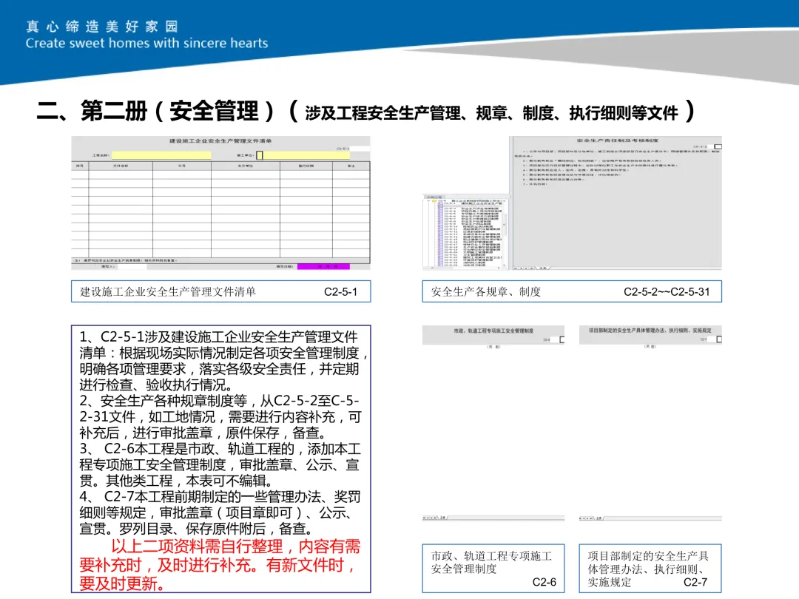This screenshot has width=799, height=599.
Task: Select the label box 市政、轨道工程专项施工安全管理制度 C2-6
Action: (493, 569)
